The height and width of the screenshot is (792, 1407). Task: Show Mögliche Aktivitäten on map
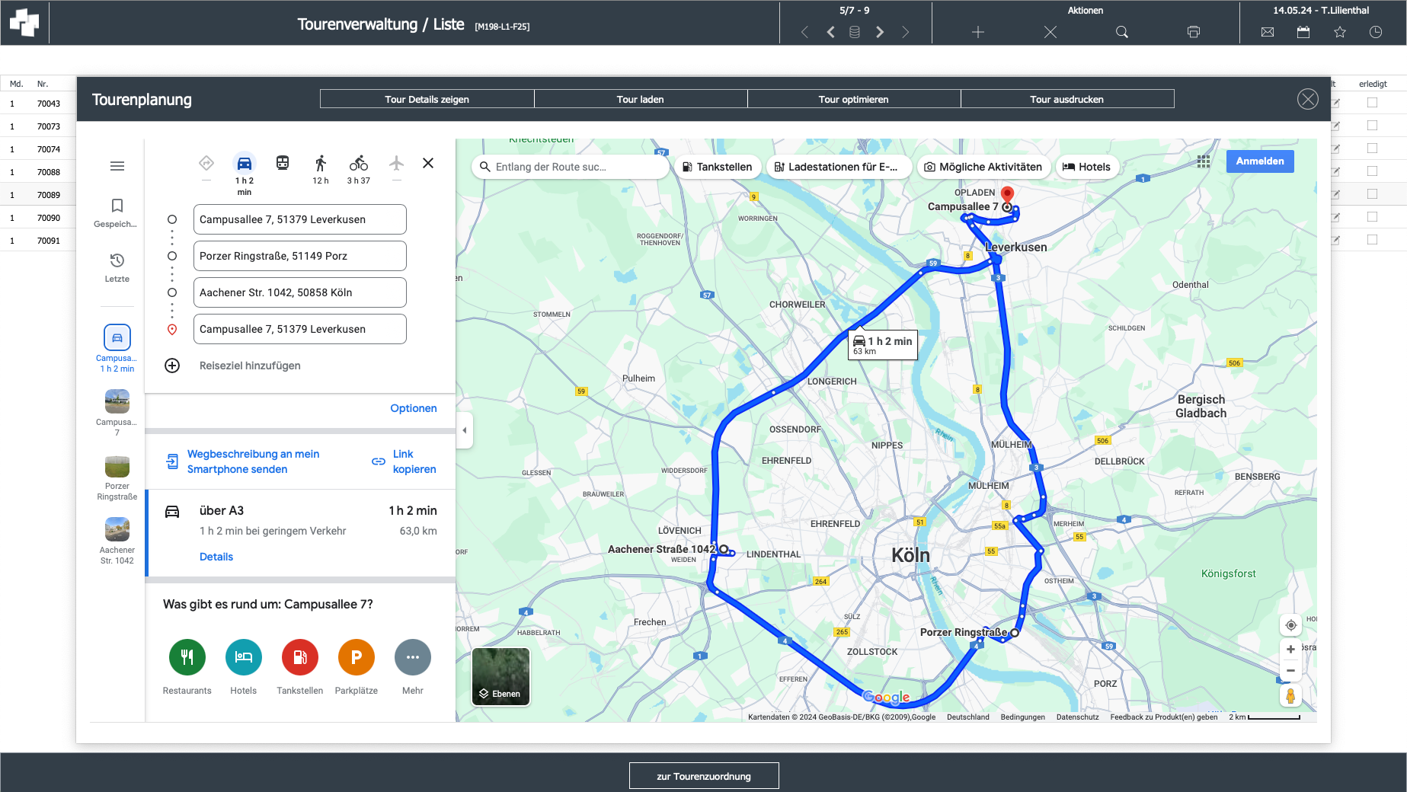pyautogui.click(x=983, y=167)
